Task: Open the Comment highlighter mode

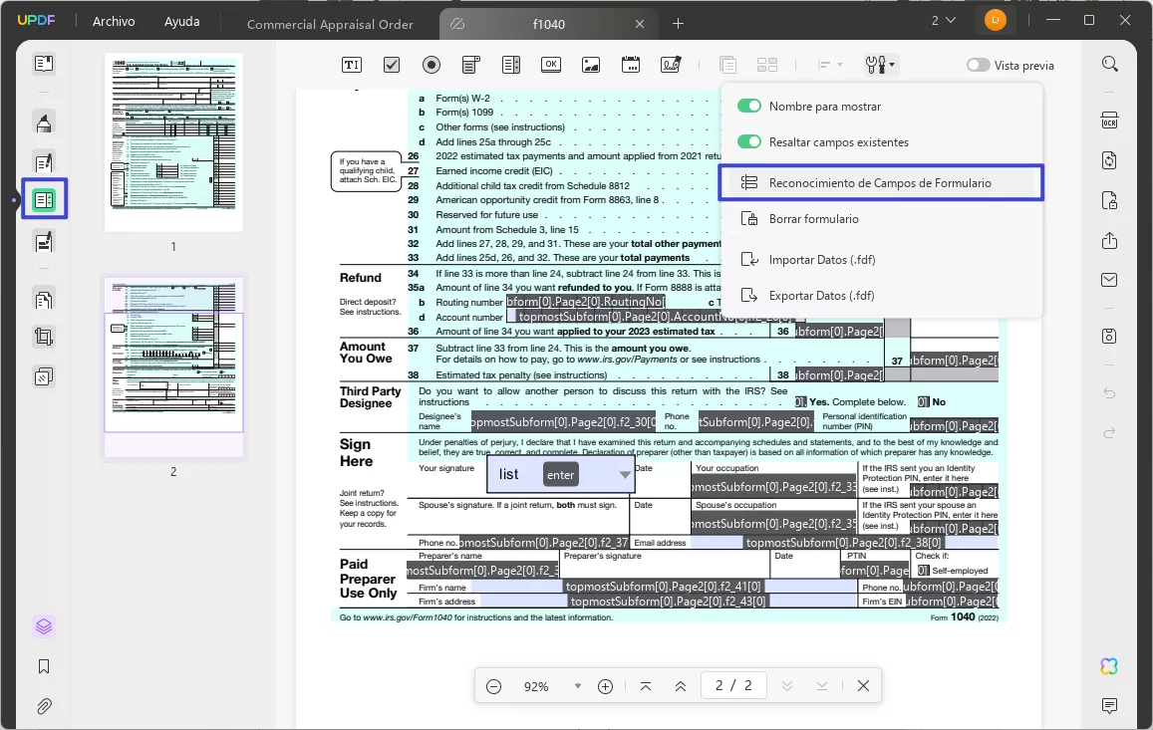Action: 44,122
